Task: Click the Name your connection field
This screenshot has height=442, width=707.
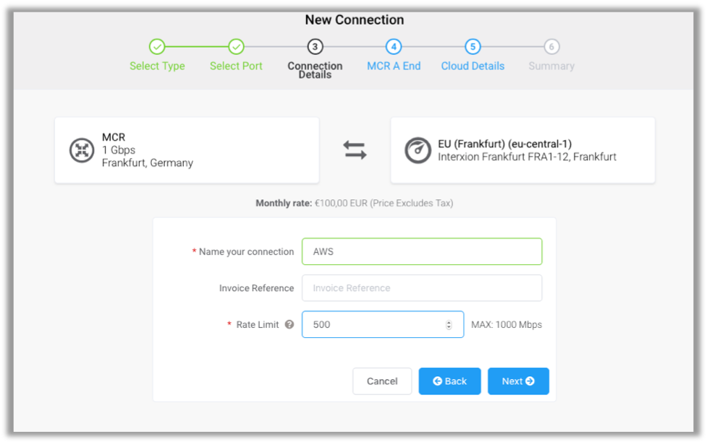Action: coord(422,251)
